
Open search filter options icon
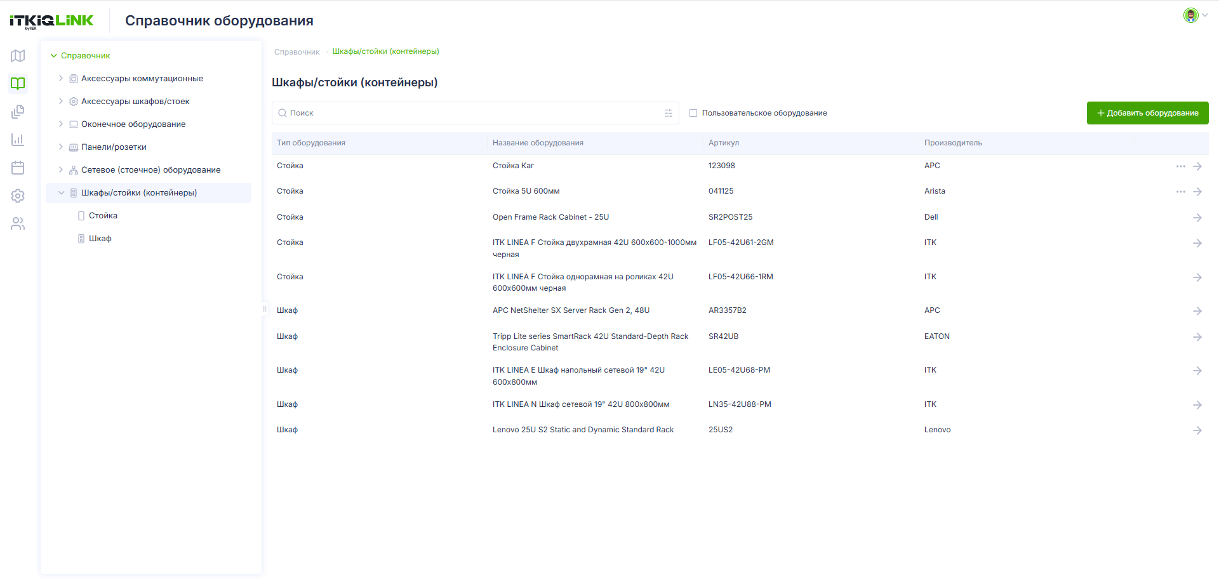click(669, 113)
